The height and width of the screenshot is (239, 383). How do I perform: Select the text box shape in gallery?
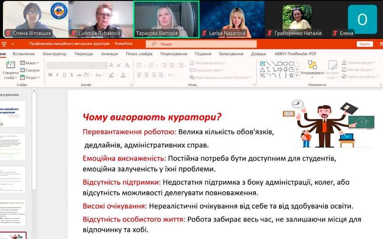click(262, 63)
